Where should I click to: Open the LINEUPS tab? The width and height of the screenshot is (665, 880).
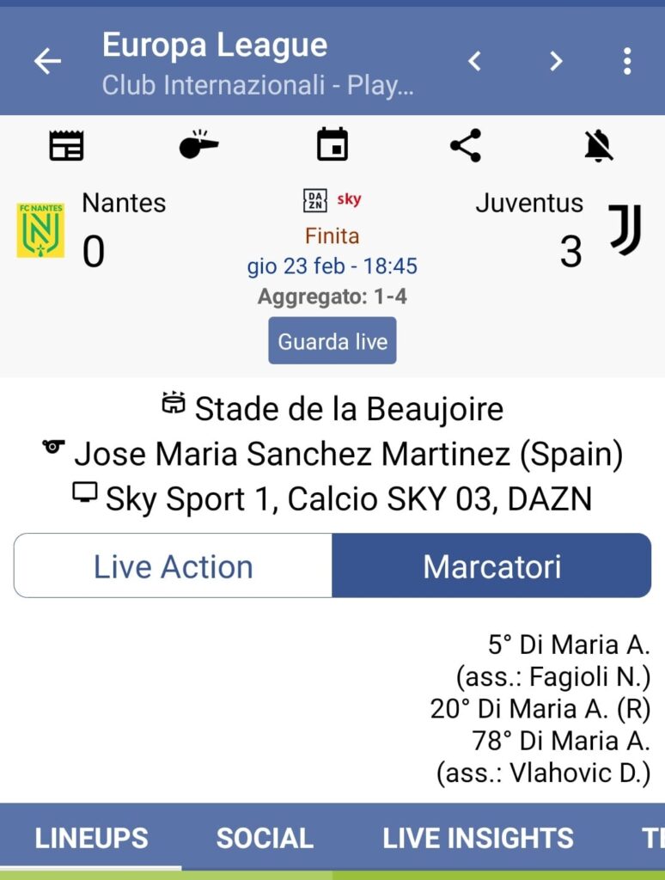click(x=91, y=838)
